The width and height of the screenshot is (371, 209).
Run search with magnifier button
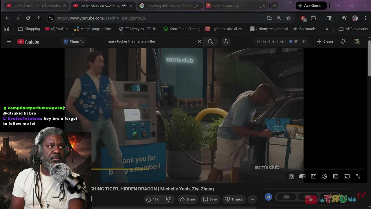point(210,42)
